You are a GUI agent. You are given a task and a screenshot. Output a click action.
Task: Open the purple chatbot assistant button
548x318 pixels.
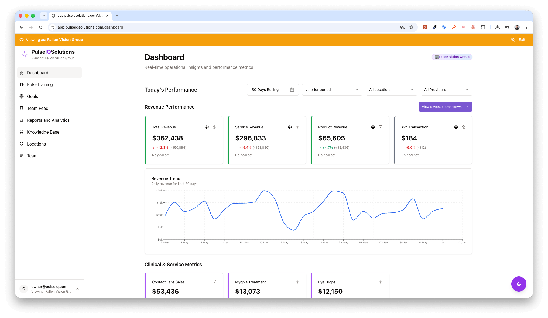519,284
